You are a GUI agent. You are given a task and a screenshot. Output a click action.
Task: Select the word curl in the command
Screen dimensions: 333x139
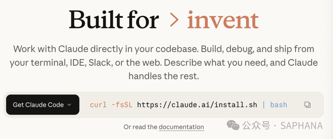pyautogui.click(x=98, y=105)
